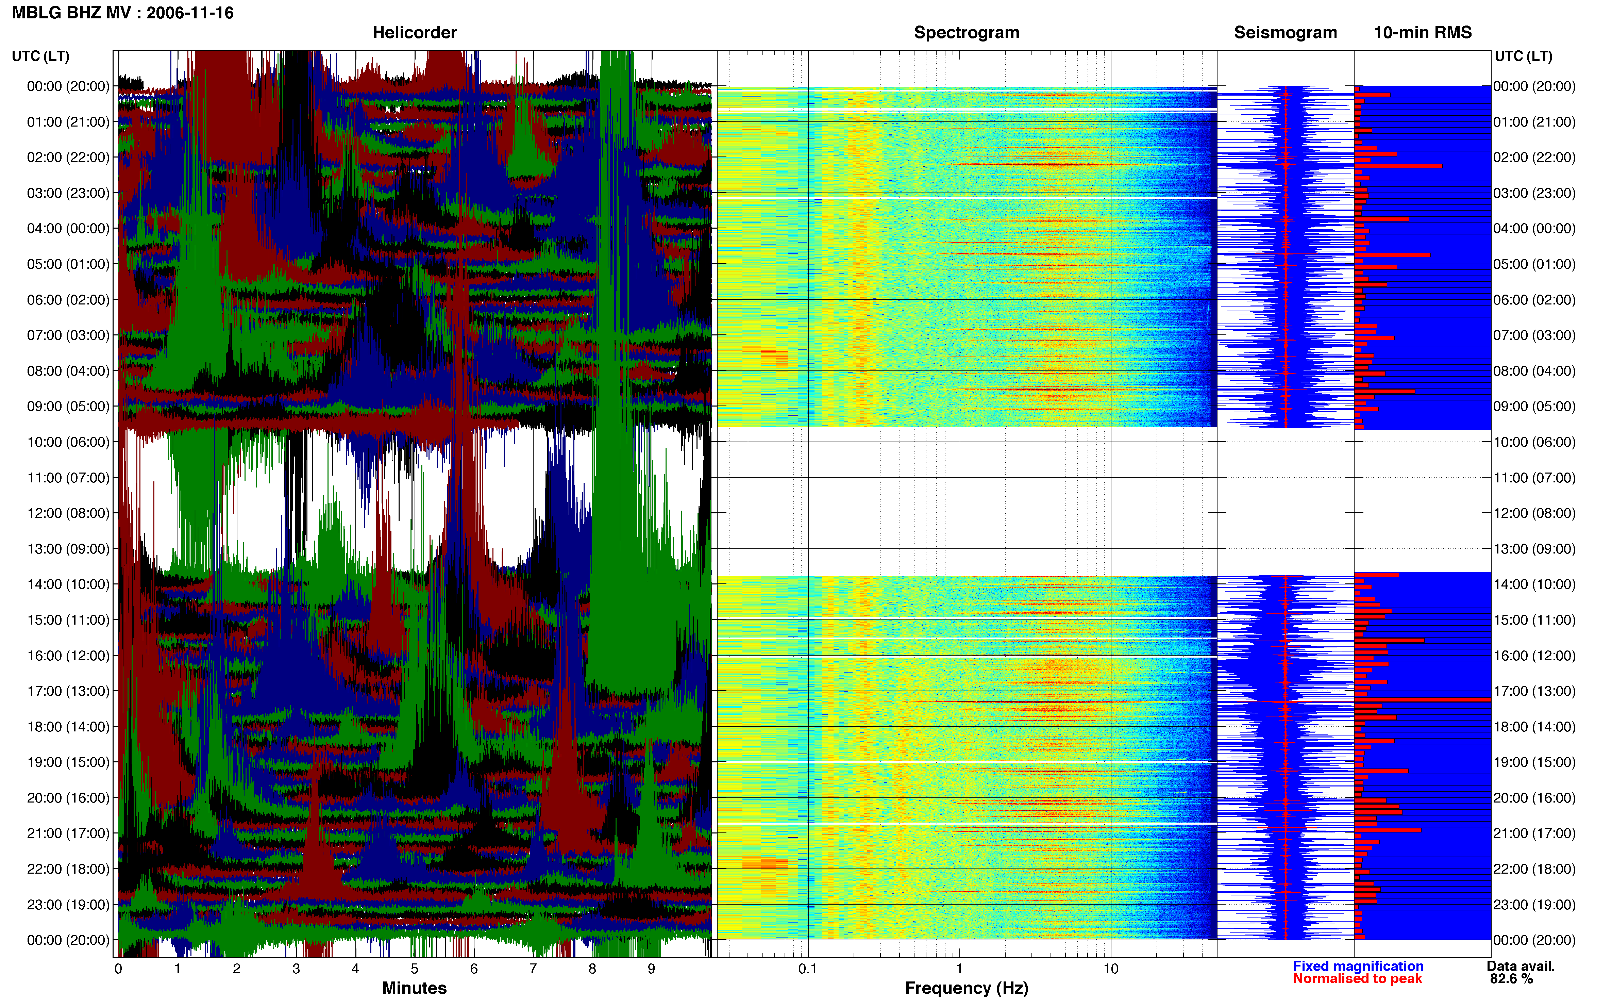The image size is (1612, 1008).
Task: Click RMS-side 04:00 (00:00) time label
Action: coord(1535,229)
